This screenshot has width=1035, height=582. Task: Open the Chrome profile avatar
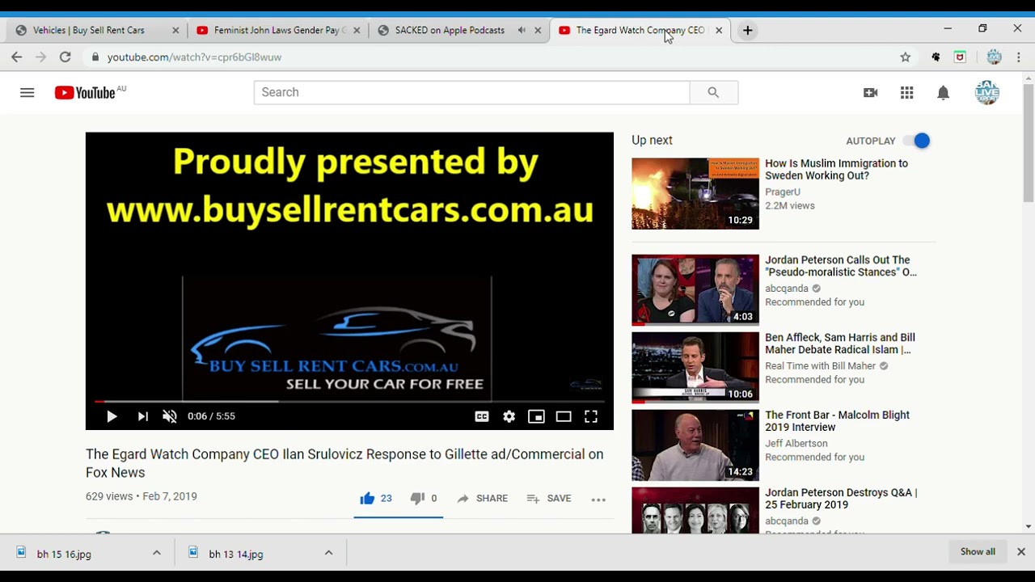coord(994,57)
